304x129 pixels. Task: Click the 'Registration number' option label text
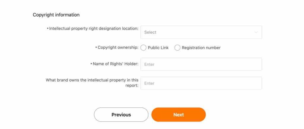(201, 48)
